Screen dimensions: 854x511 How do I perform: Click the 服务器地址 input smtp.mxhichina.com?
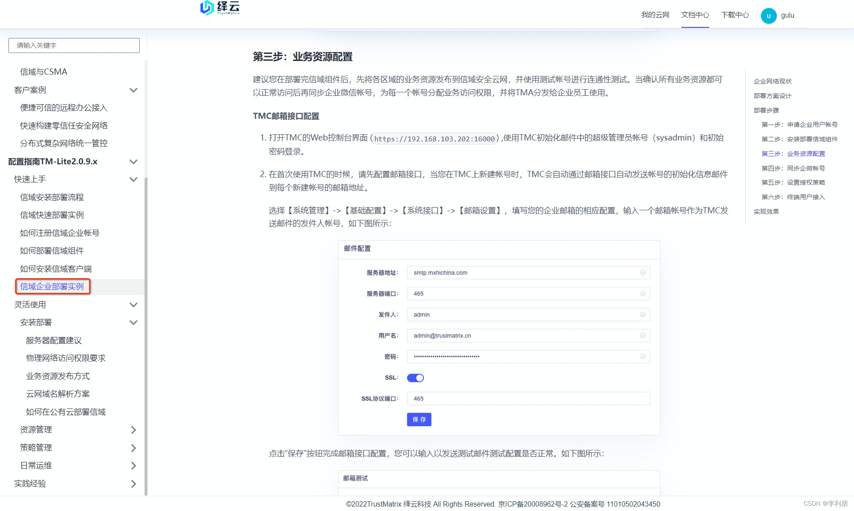(528, 273)
